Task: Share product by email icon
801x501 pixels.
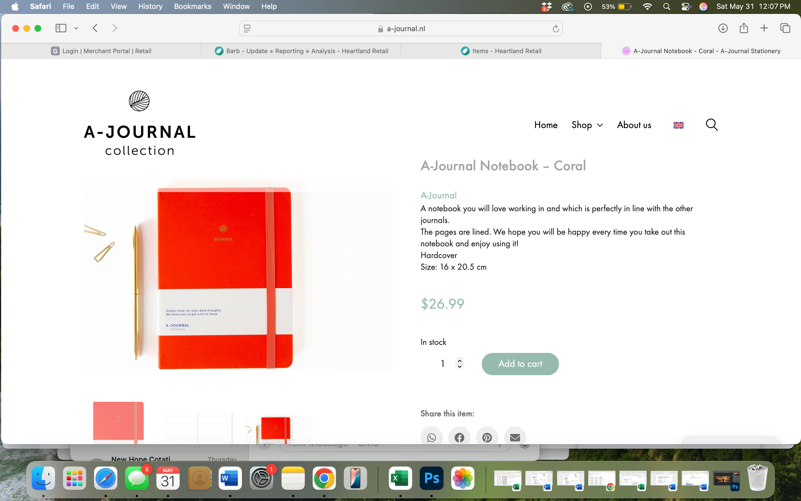Action: pos(515,437)
